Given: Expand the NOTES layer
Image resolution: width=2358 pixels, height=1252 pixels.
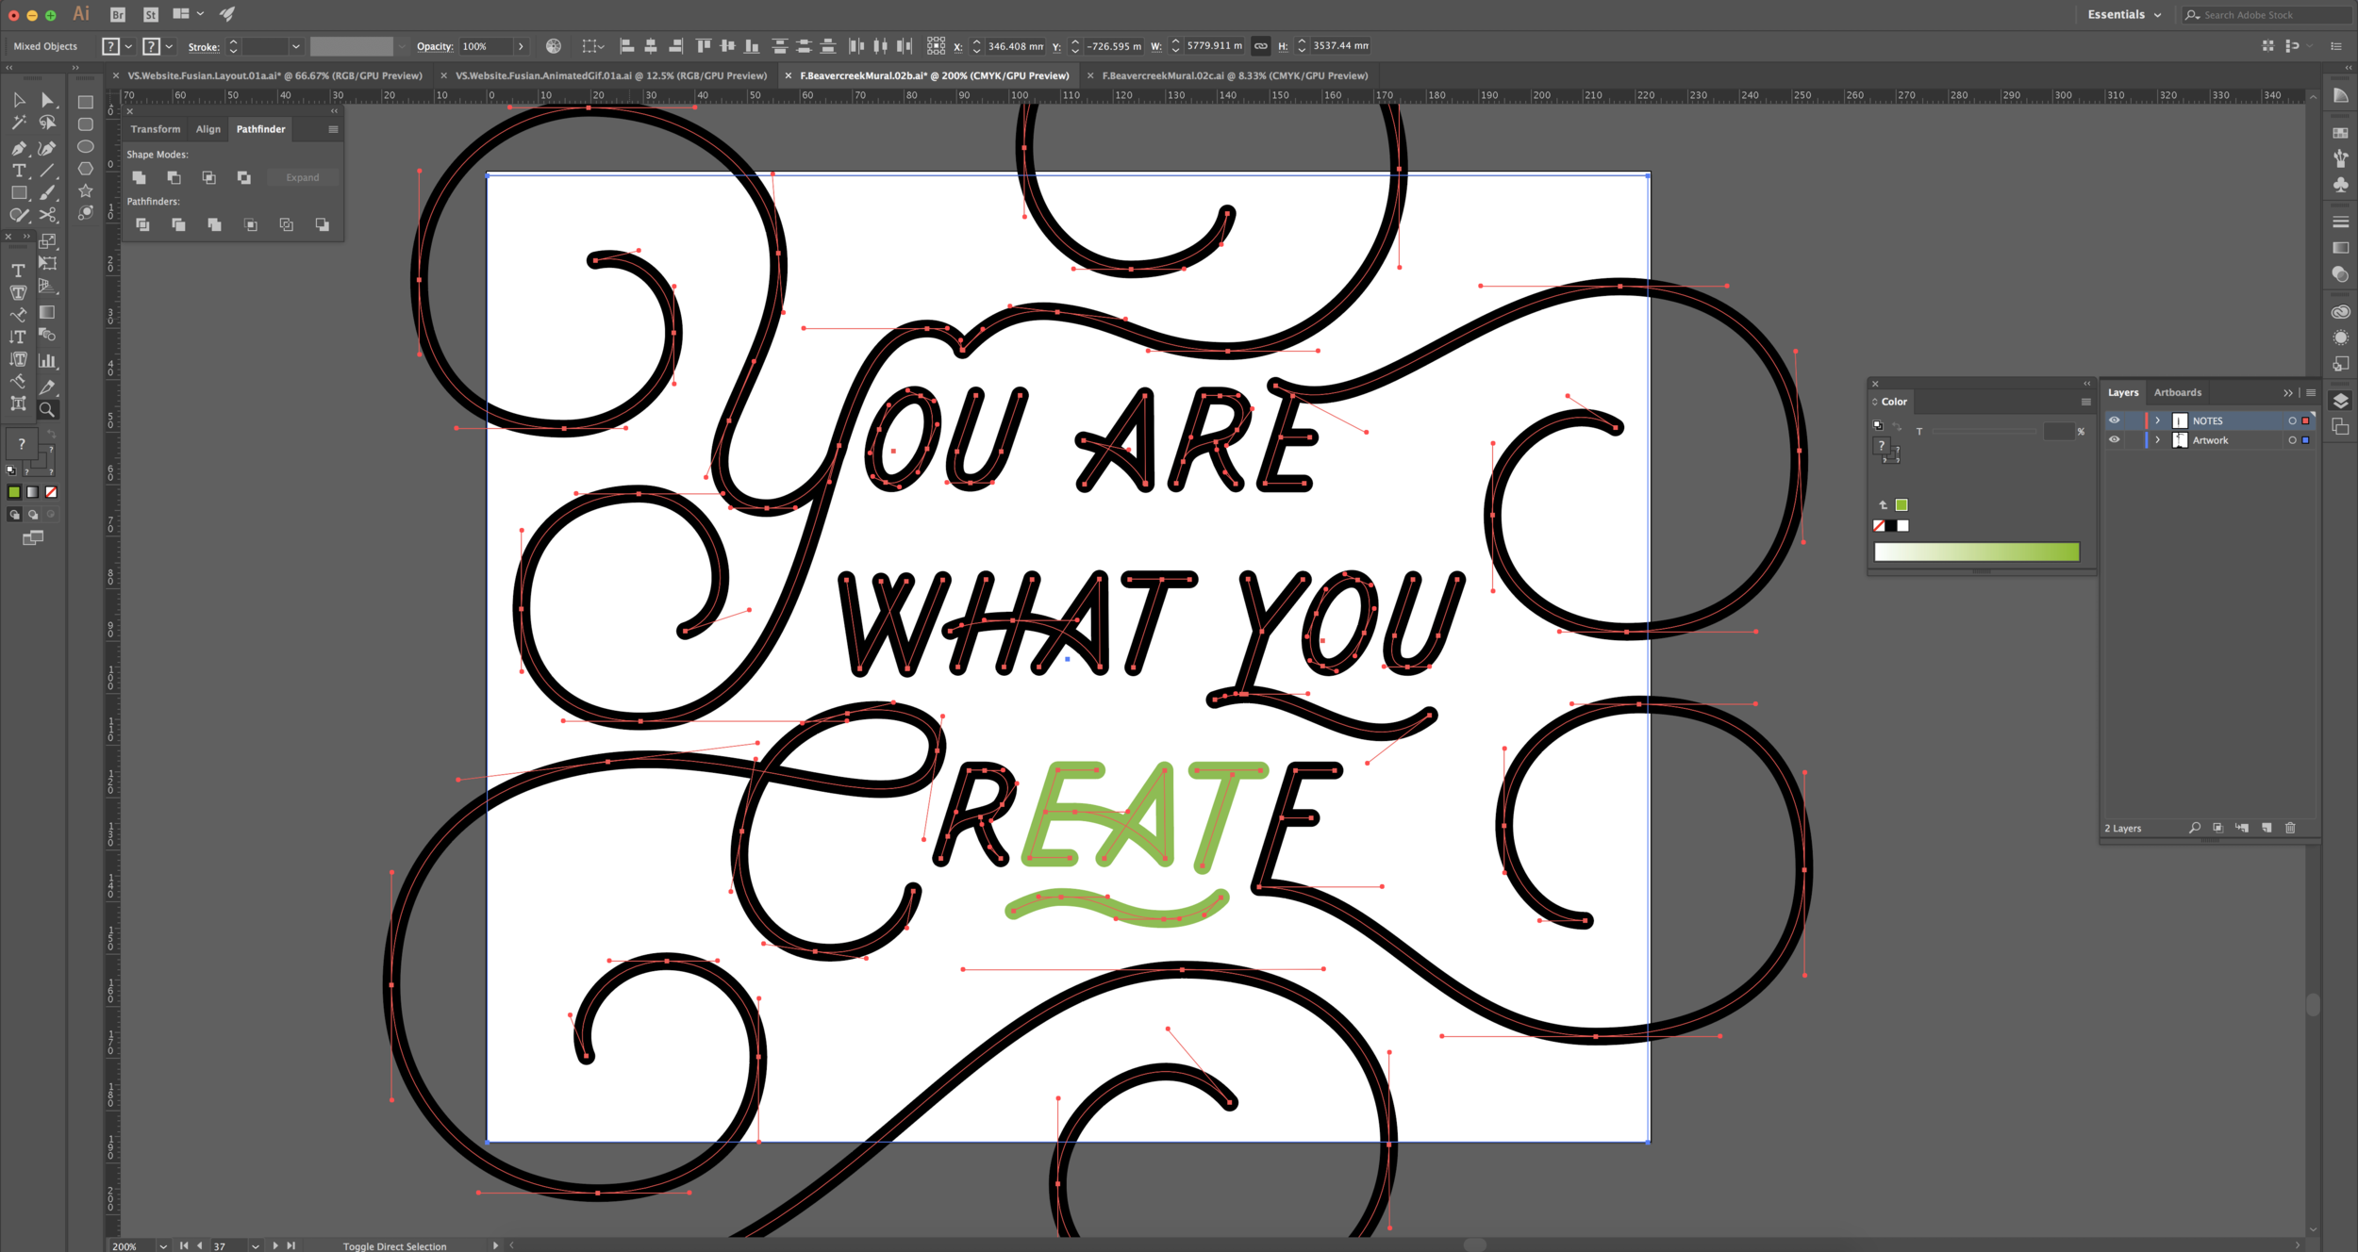Looking at the screenshot, I should pos(2157,420).
